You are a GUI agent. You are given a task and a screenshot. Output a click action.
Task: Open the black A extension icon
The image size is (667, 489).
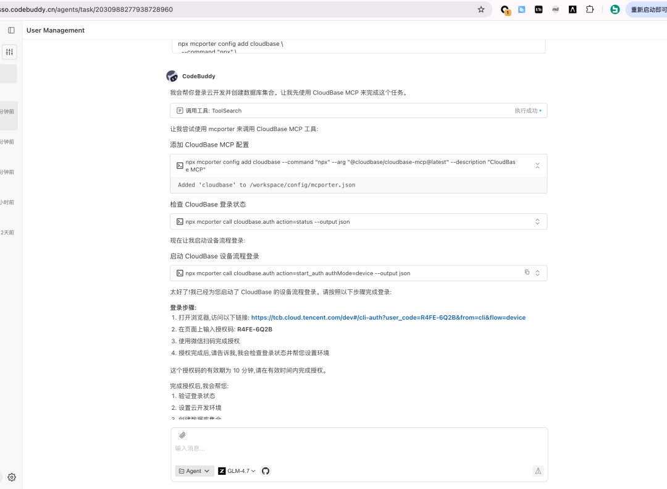coord(573,9)
